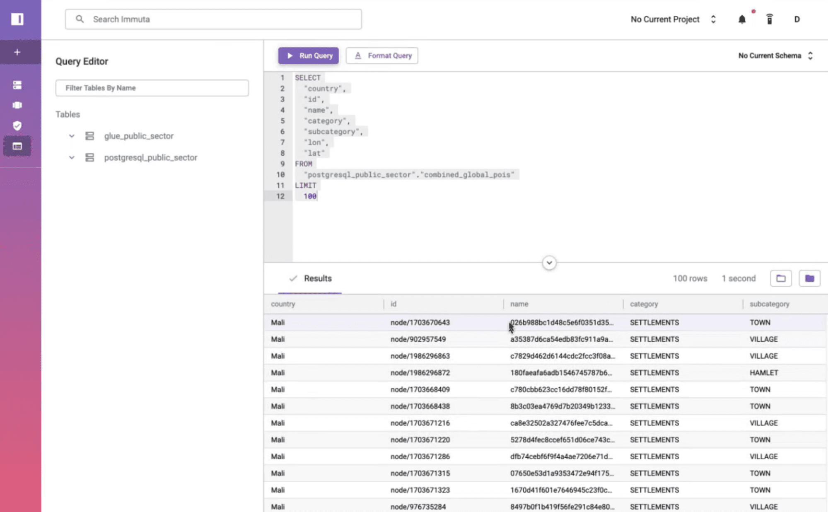Click the outlined folder icon in results
Image resolution: width=828 pixels, height=512 pixels.
coord(781,278)
